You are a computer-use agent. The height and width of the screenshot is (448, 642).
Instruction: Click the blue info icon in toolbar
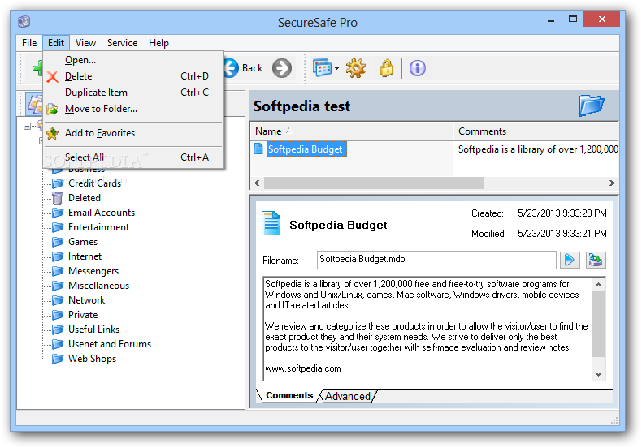417,68
